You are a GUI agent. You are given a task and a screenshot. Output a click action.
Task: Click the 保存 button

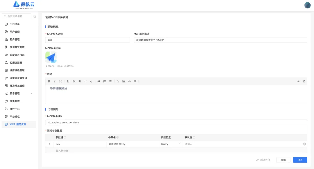(300, 160)
